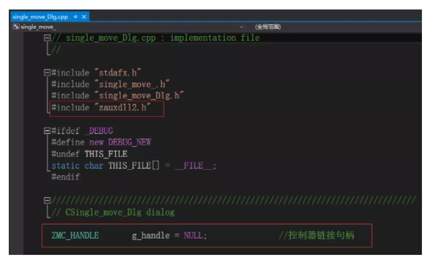Collapse the CSingle_move_Dlg dialog comment block

(x=47, y=200)
